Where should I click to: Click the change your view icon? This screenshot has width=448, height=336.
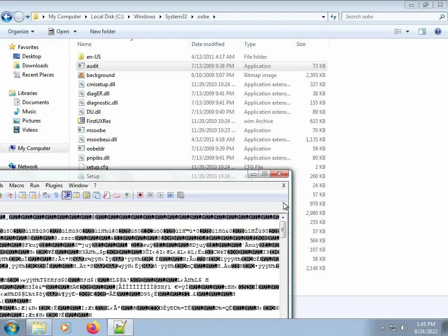tap(398, 31)
